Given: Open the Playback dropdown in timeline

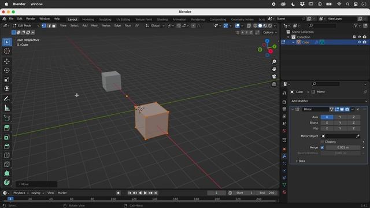Looking at the screenshot, I should click(21, 193).
